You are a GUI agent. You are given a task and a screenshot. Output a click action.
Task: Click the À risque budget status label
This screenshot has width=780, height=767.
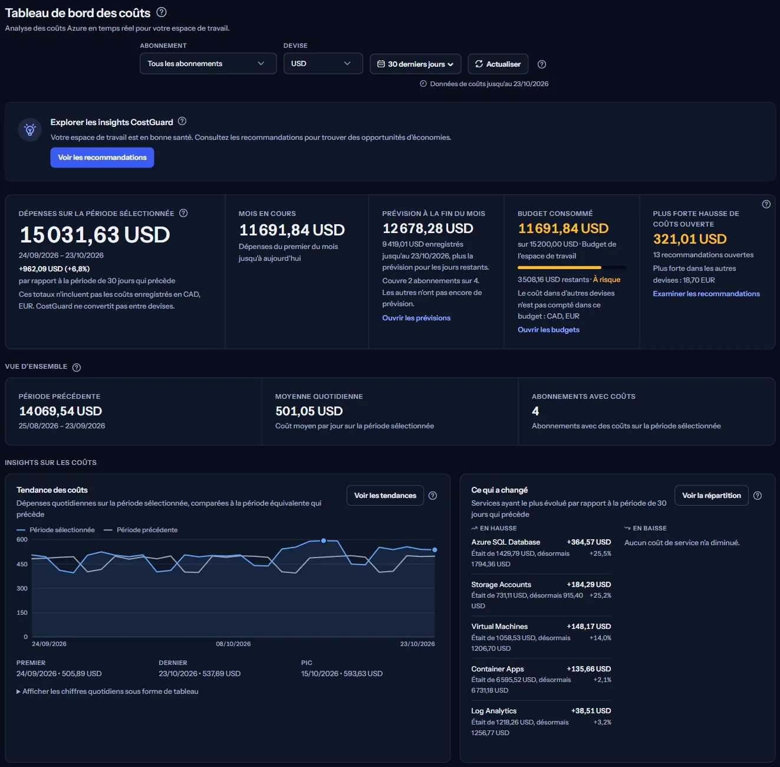pos(607,280)
